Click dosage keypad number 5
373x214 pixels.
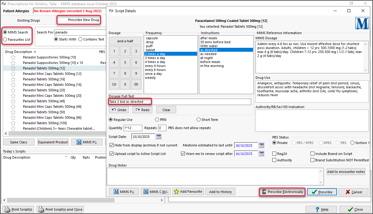(x=125, y=62)
